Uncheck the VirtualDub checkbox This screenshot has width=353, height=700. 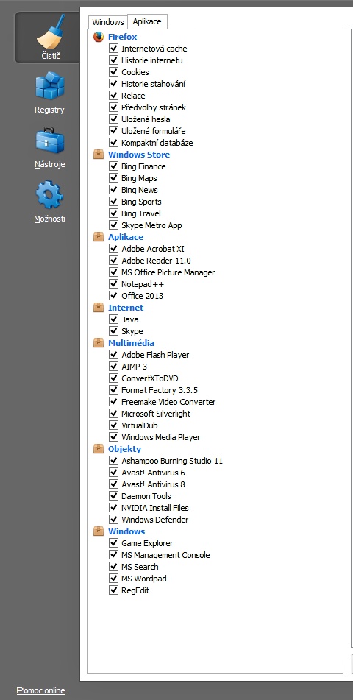[113, 425]
